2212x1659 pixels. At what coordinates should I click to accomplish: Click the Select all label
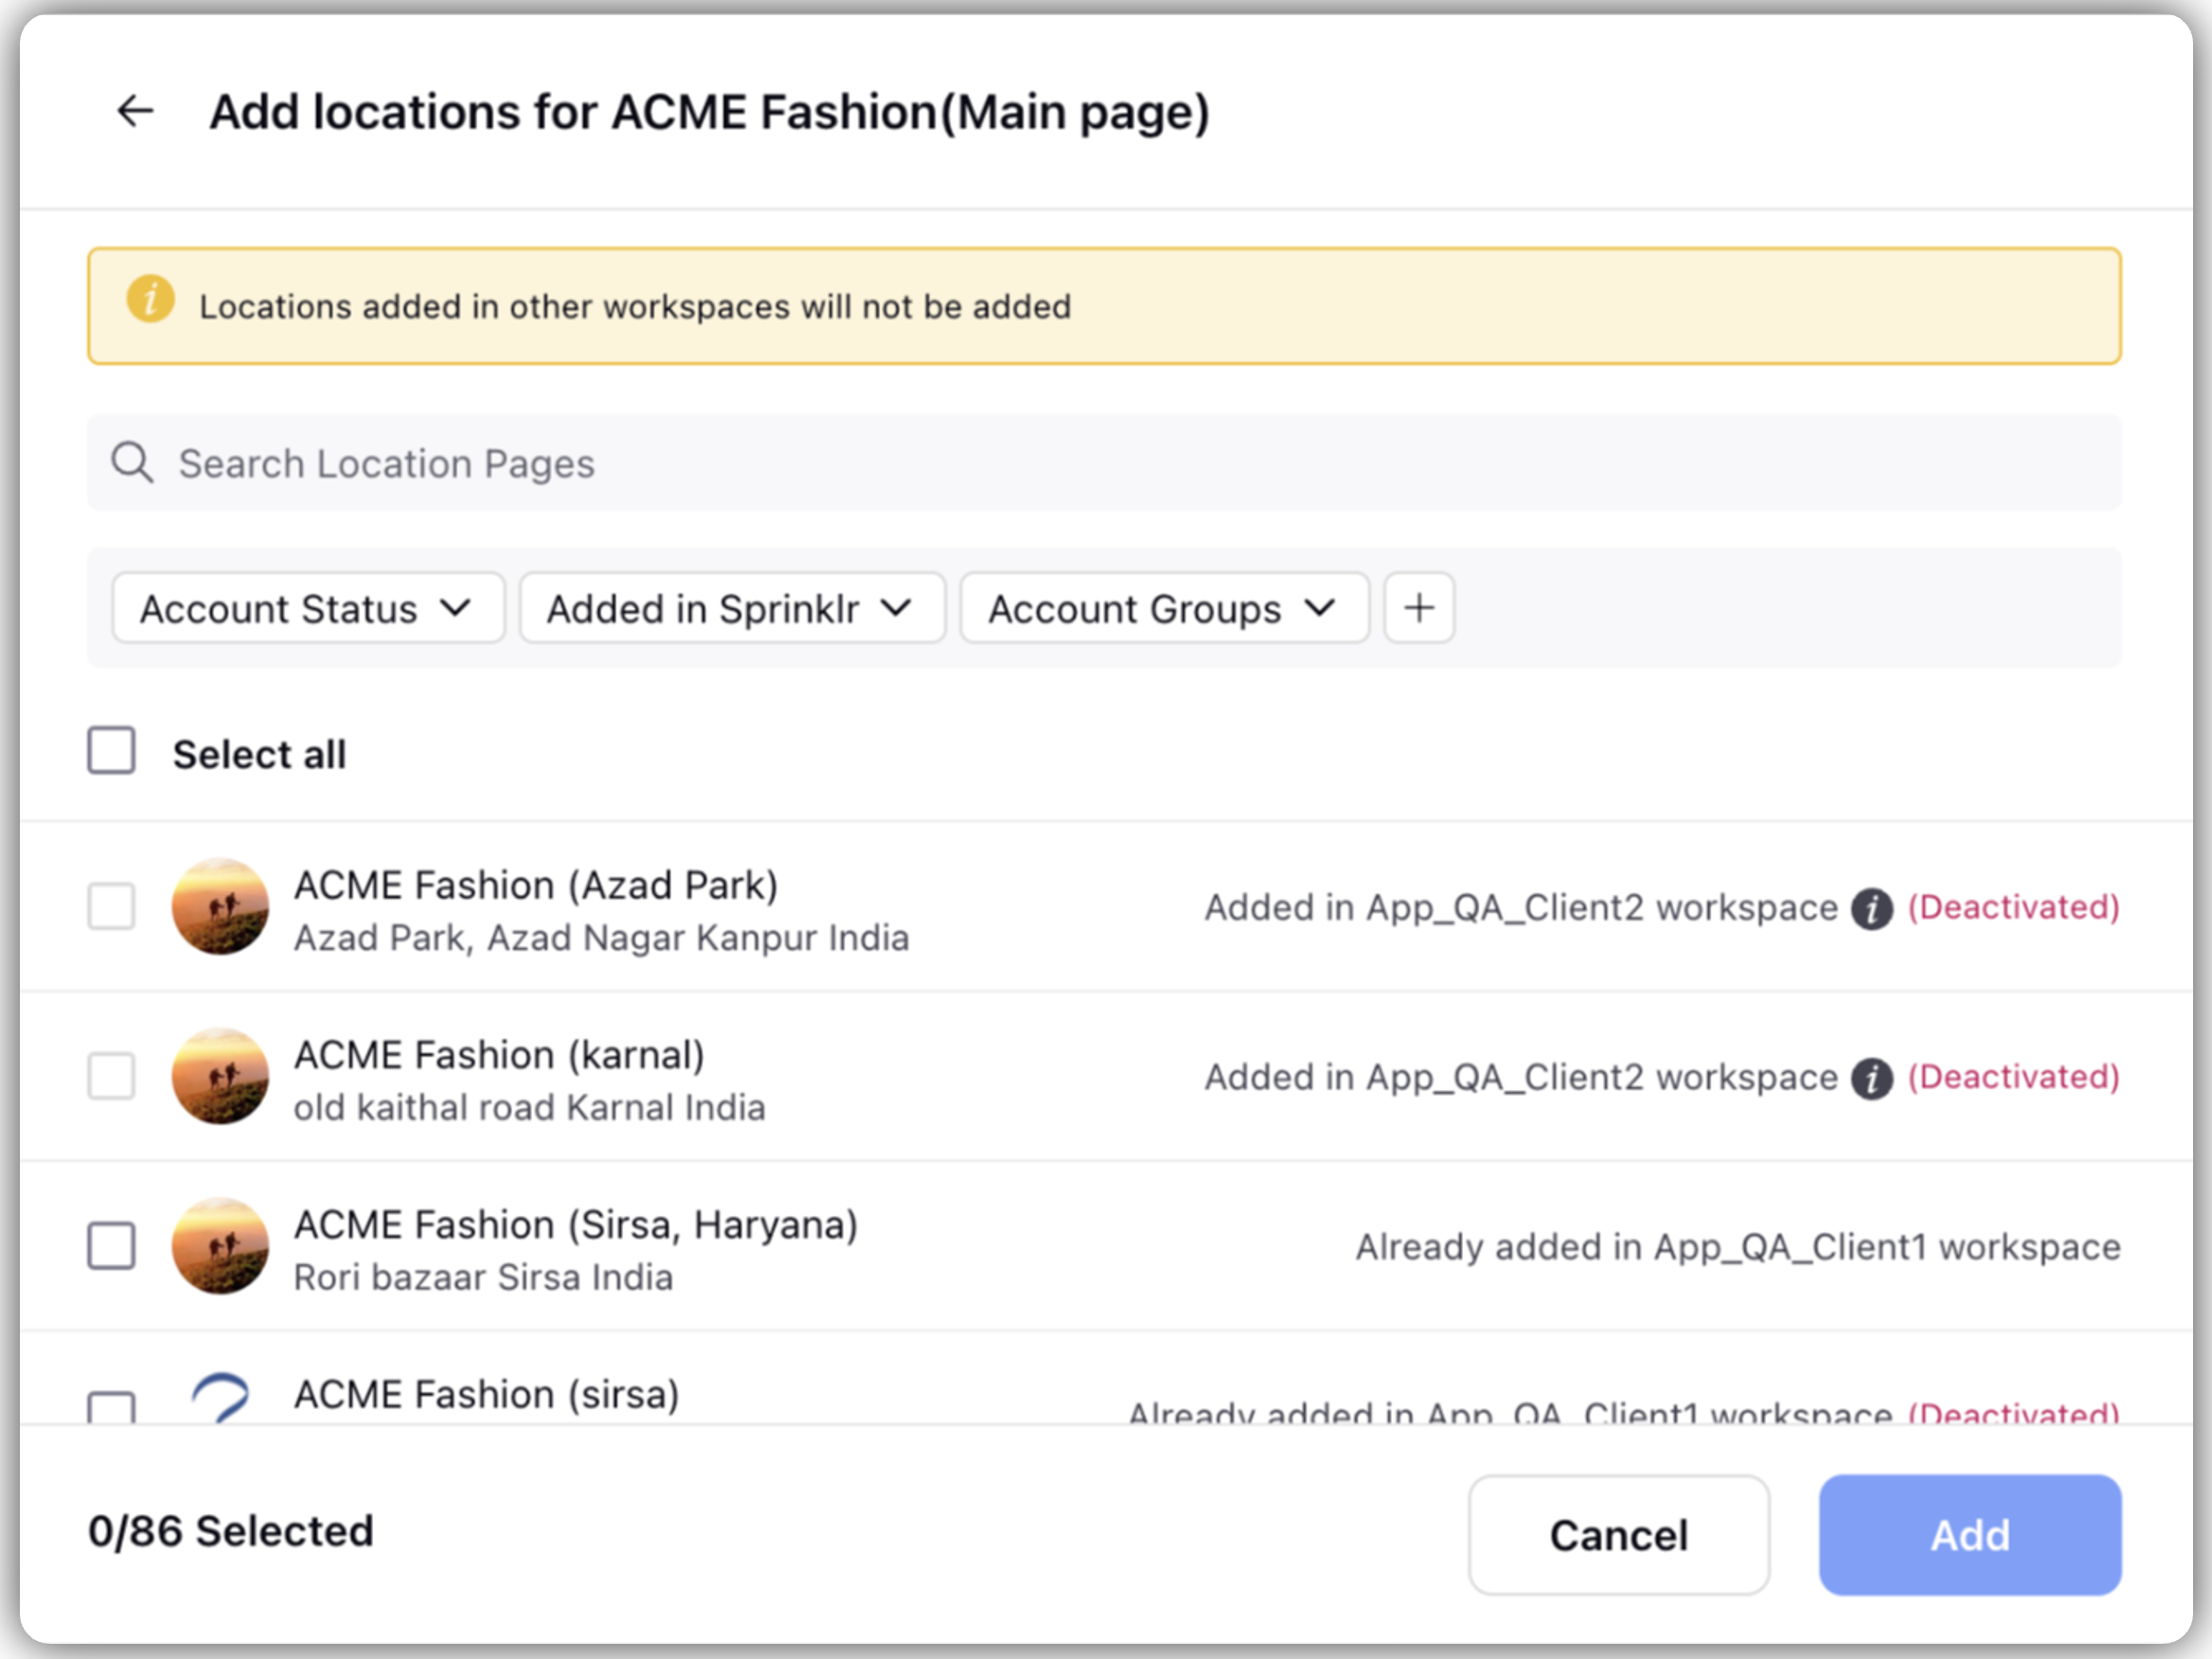click(259, 754)
